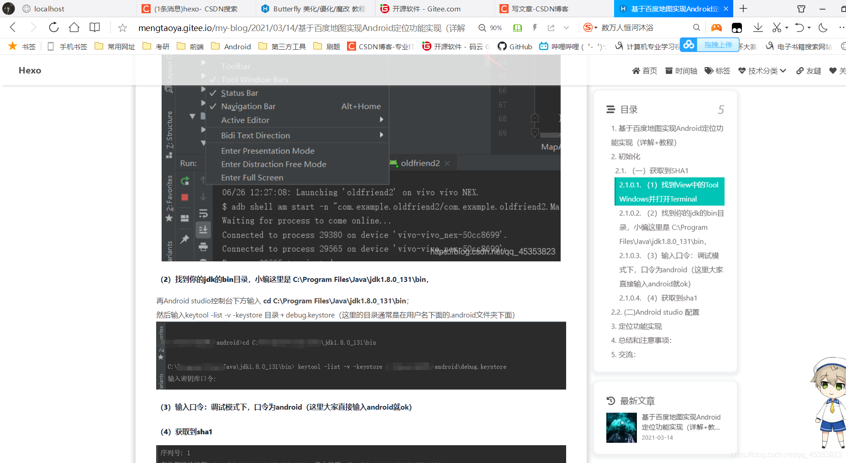The image size is (846, 463).
Task: Open the 考研 bookmark folder
Action: 156,47
